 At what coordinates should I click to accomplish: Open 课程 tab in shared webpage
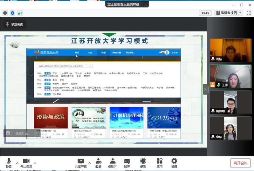pyautogui.click(x=103, y=53)
